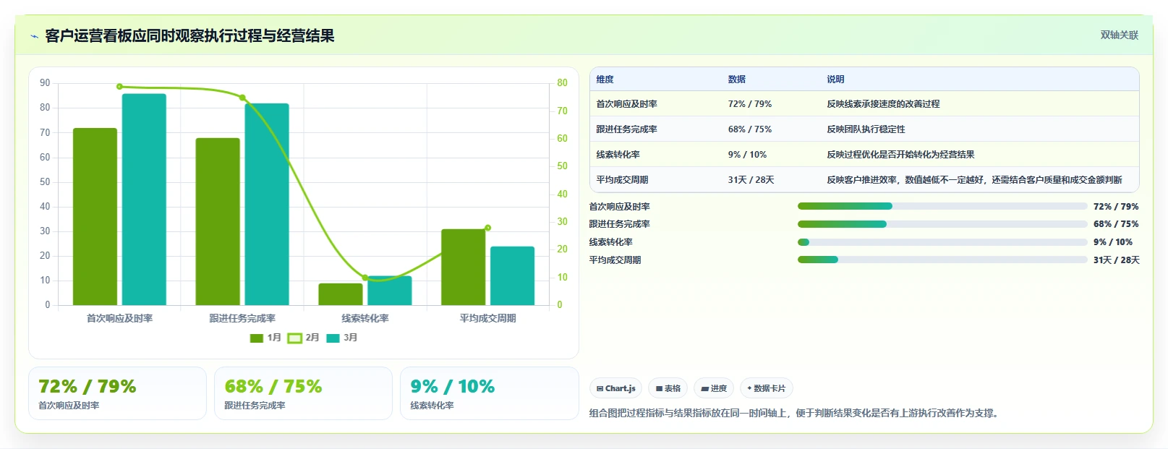The image size is (1168, 449).
Task: Click the 平均成交周期 progress bar
Action: pos(942,260)
